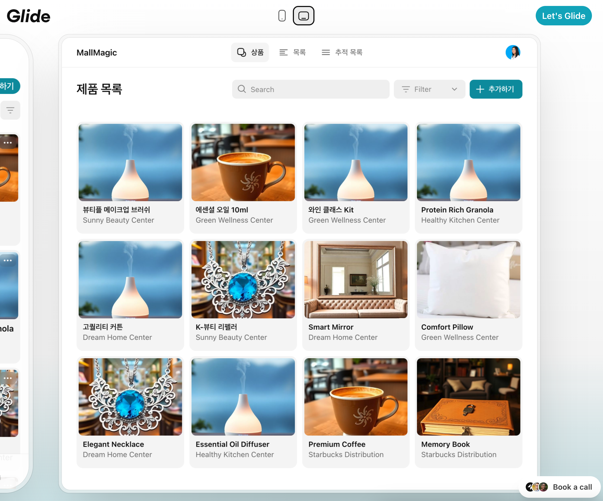
Task: Select the 상품 tab
Action: pyautogui.click(x=250, y=52)
